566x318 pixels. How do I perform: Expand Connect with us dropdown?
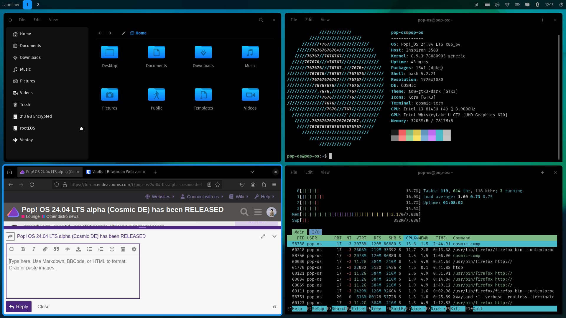pyautogui.click(x=202, y=197)
